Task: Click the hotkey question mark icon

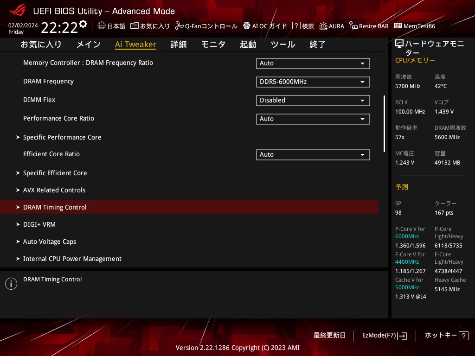Action: point(463,336)
